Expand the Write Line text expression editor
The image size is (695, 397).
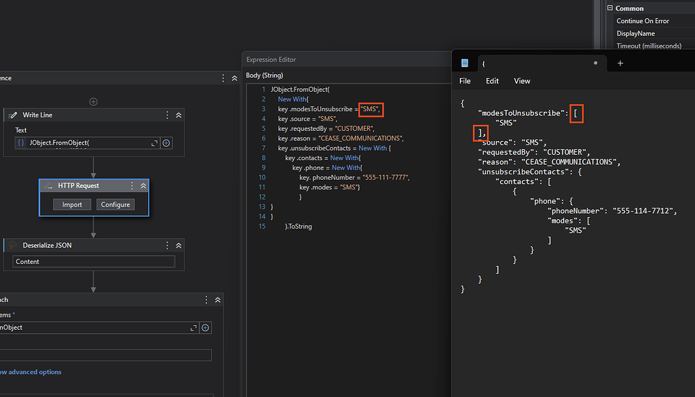[154, 143]
